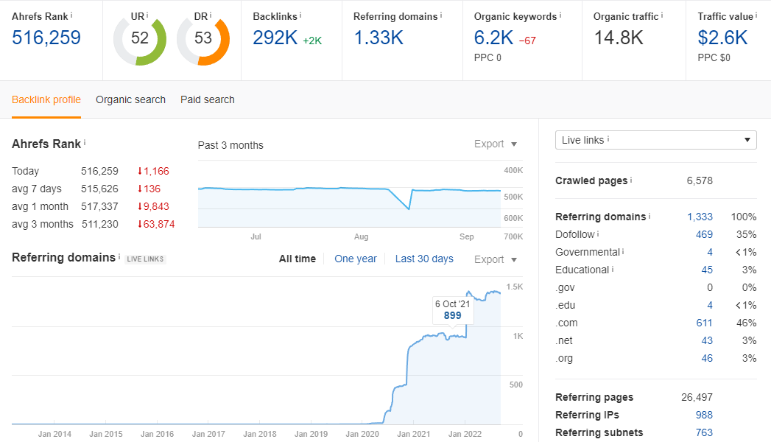Click the avg 7 days rank 515,626
Image resolution: width=771 pixels, height=442 pixels.
100,189
